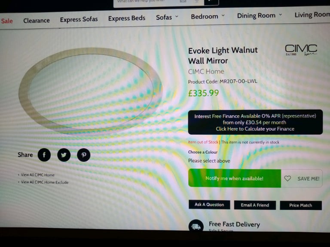Click the delivery truck icon
This screenshot has width=330, height=247.
tap(196, 226)
